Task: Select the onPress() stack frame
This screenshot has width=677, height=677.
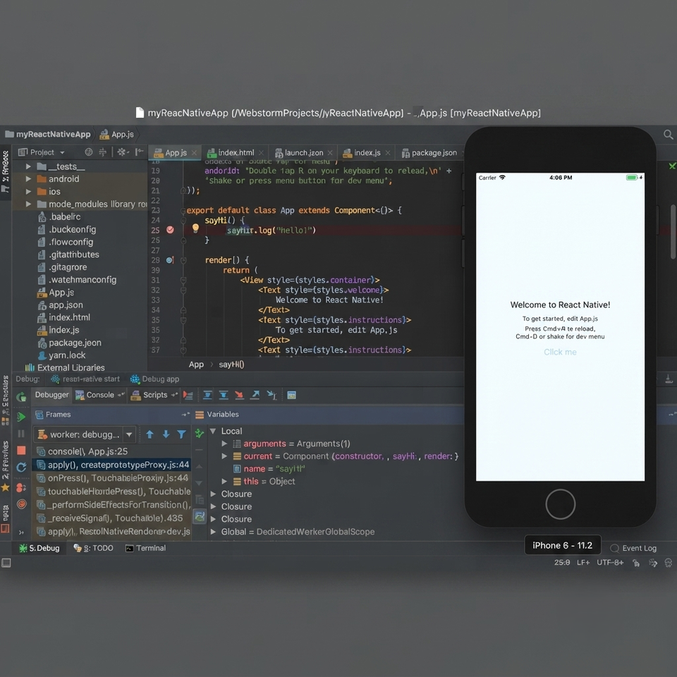Action: point(112,478)
